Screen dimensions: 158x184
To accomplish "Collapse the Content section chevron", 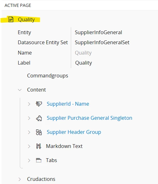I will coord(20,90).
